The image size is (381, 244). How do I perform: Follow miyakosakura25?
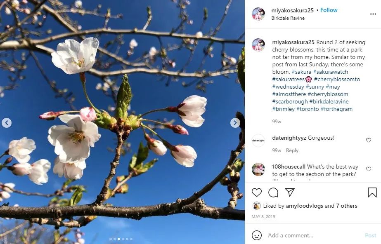pyautogui.click(x=329, y=10)
